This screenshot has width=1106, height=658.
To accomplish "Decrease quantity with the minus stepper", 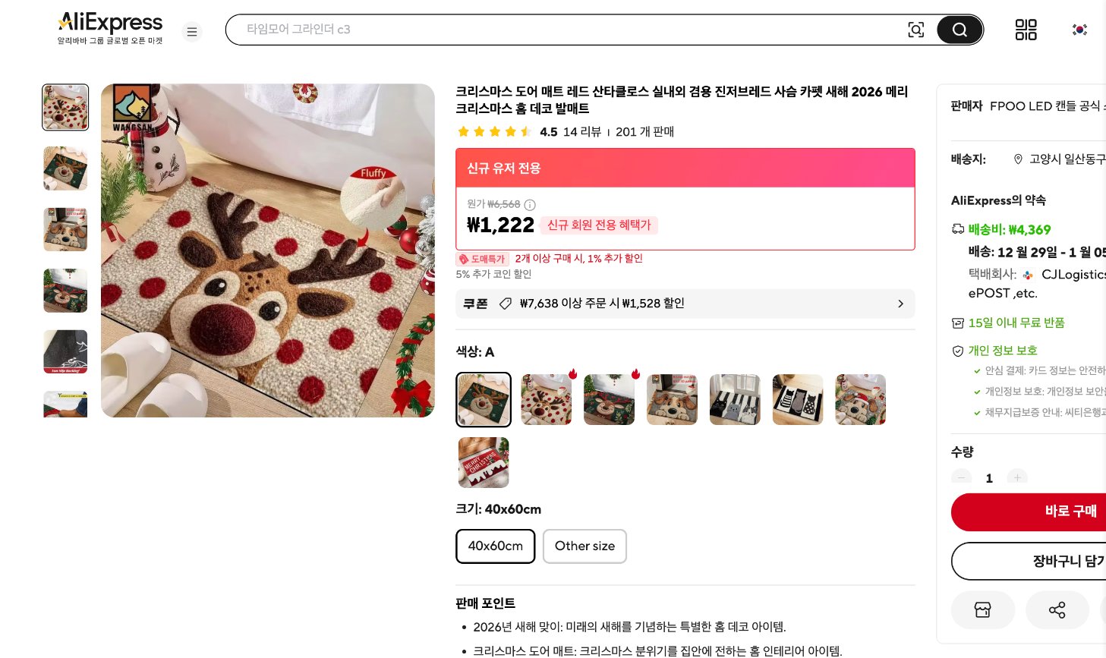I will tap(961, 478).
